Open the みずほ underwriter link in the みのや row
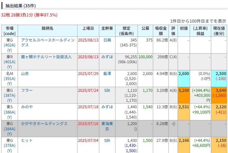 pyautogui.click(x=107, y=107)
